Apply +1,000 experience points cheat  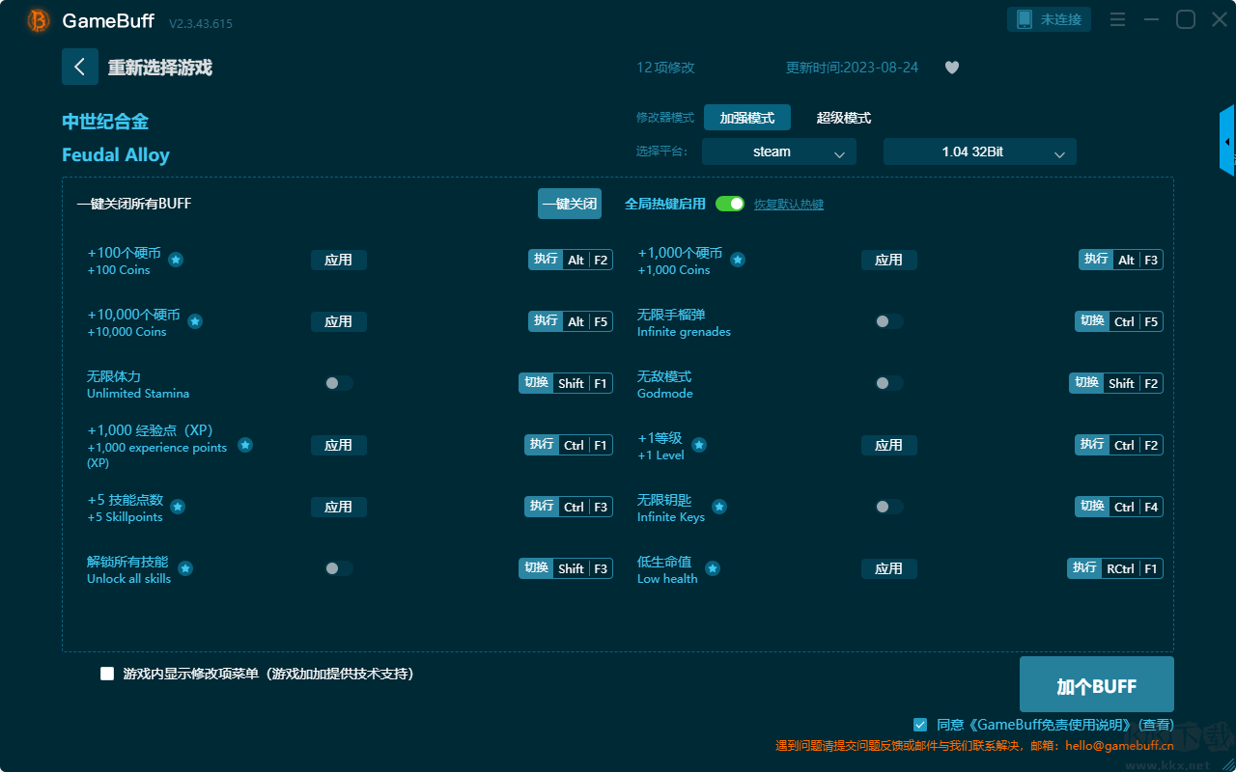[x=339, y=445]
